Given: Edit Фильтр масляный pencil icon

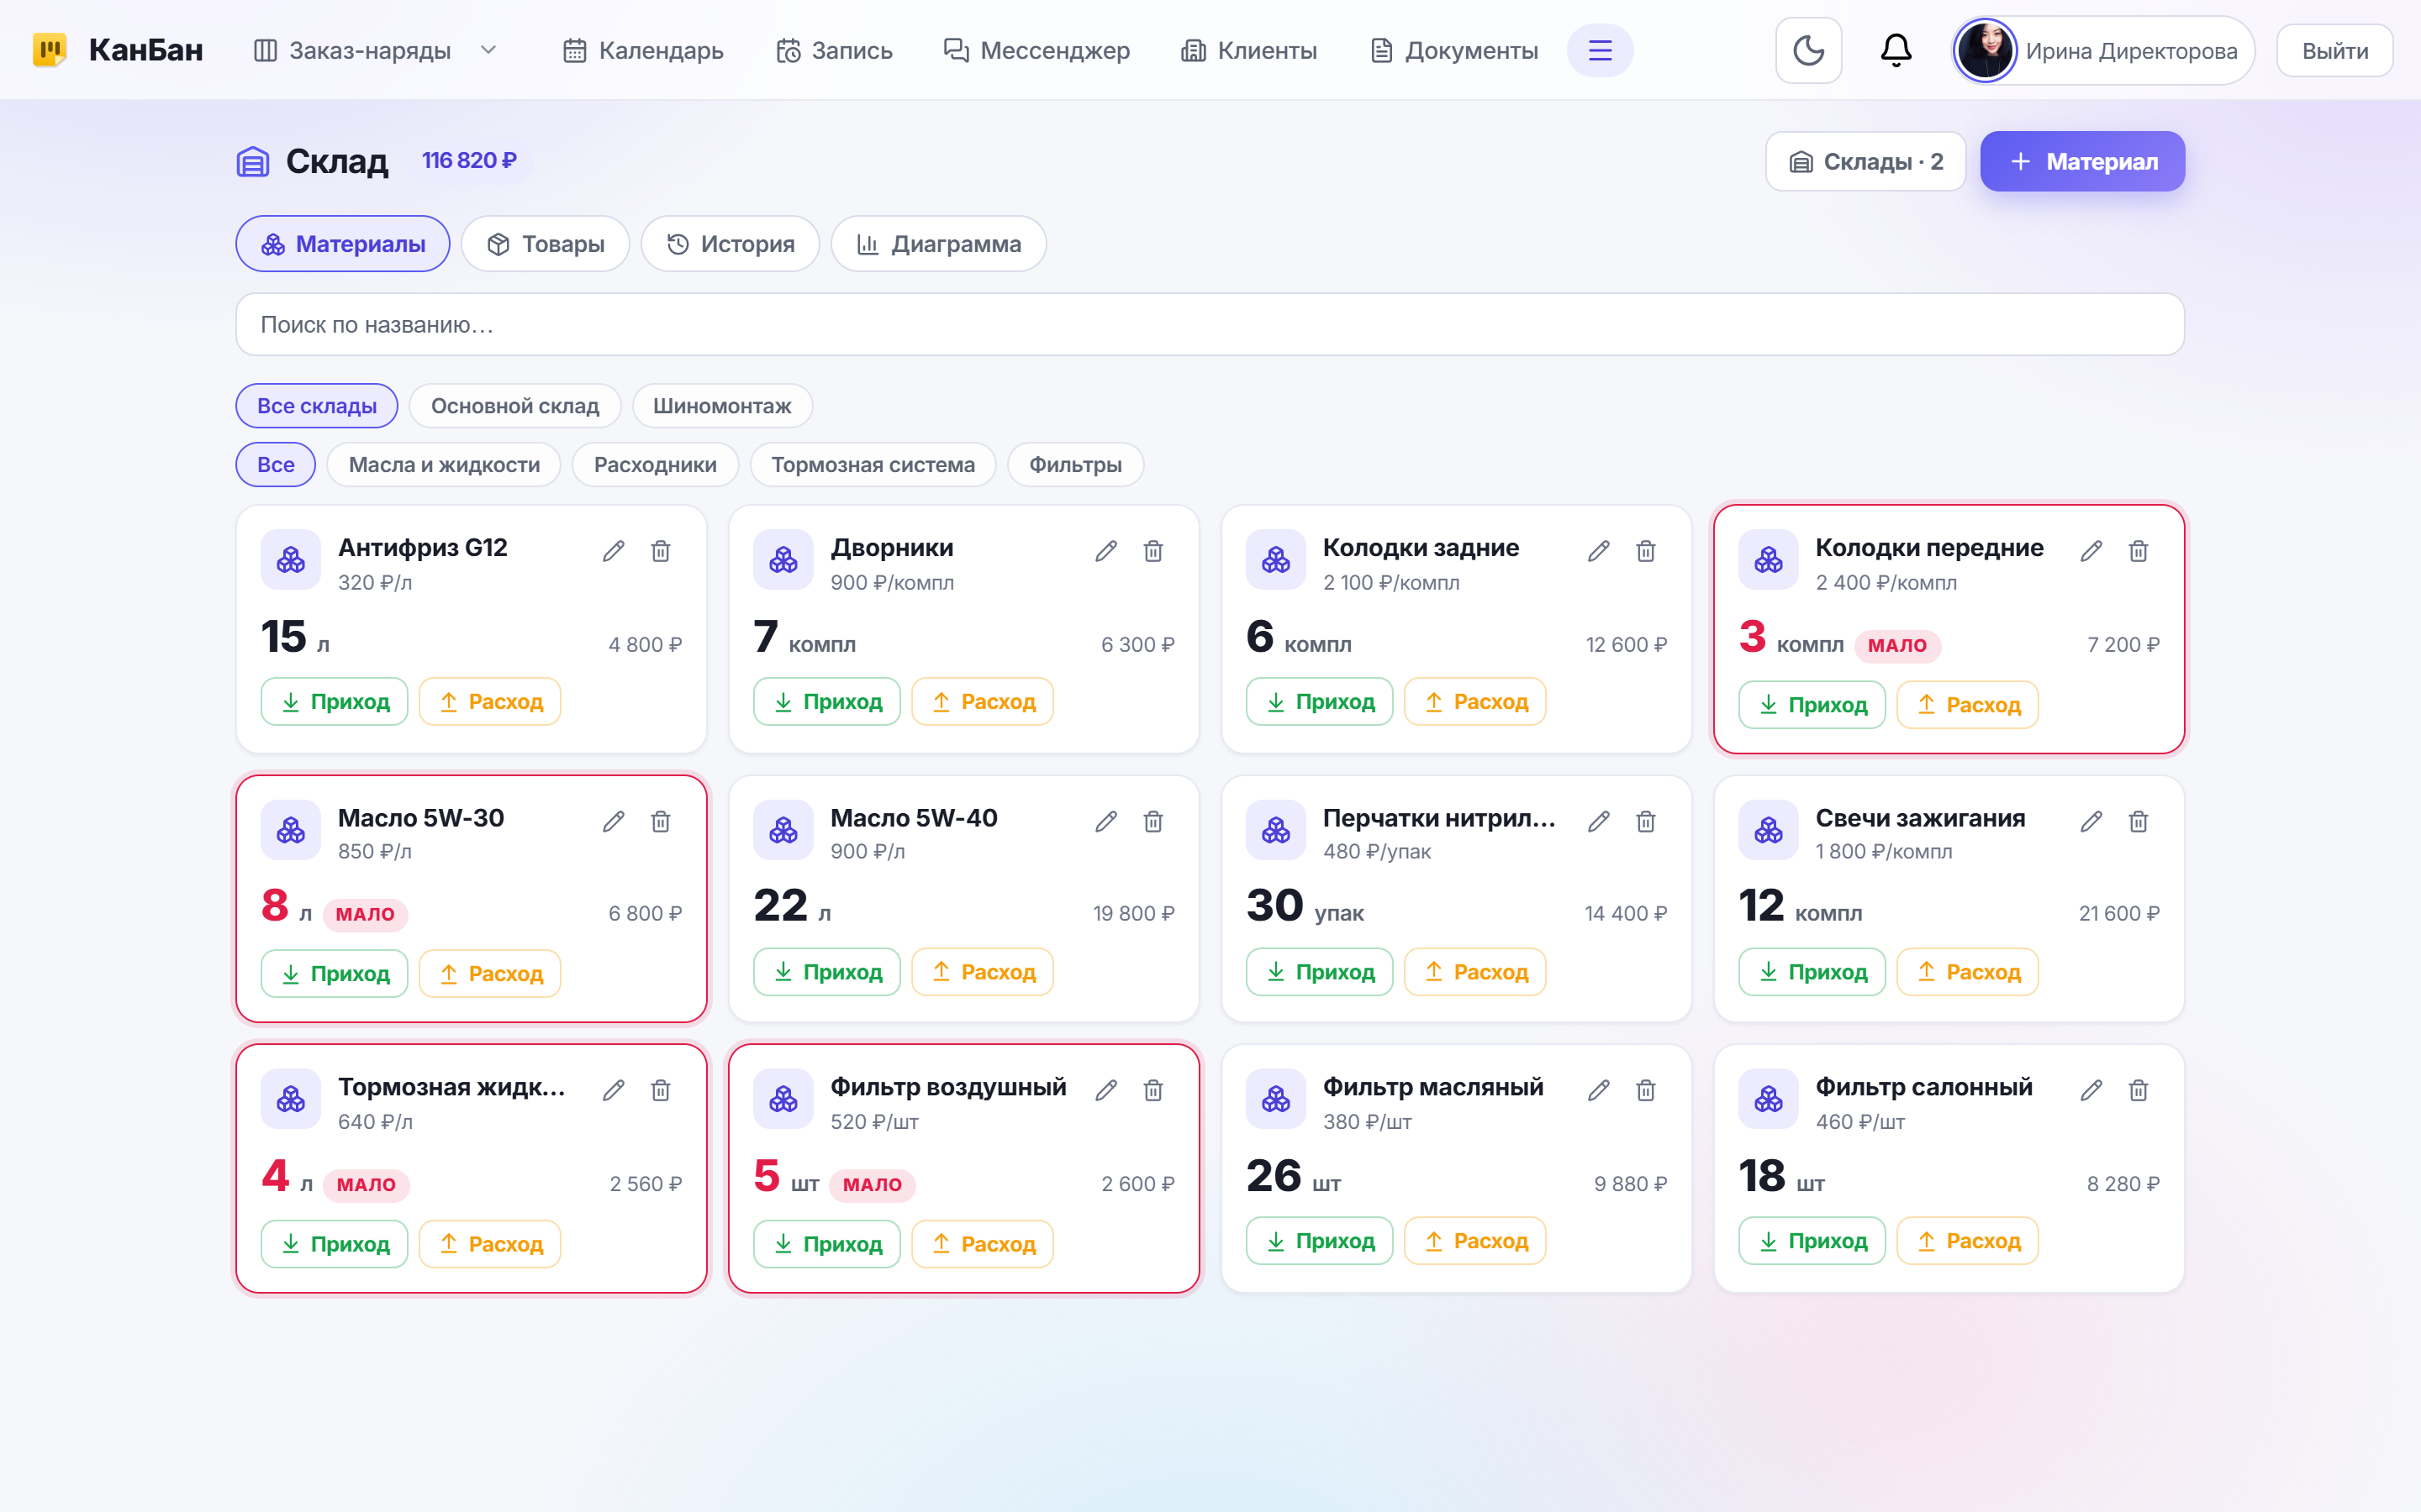Looking at the screenshot, I should pos(1599,1090).
